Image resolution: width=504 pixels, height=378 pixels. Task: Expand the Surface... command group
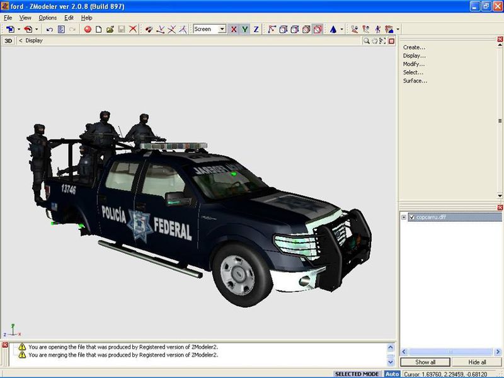pos(415,81)
